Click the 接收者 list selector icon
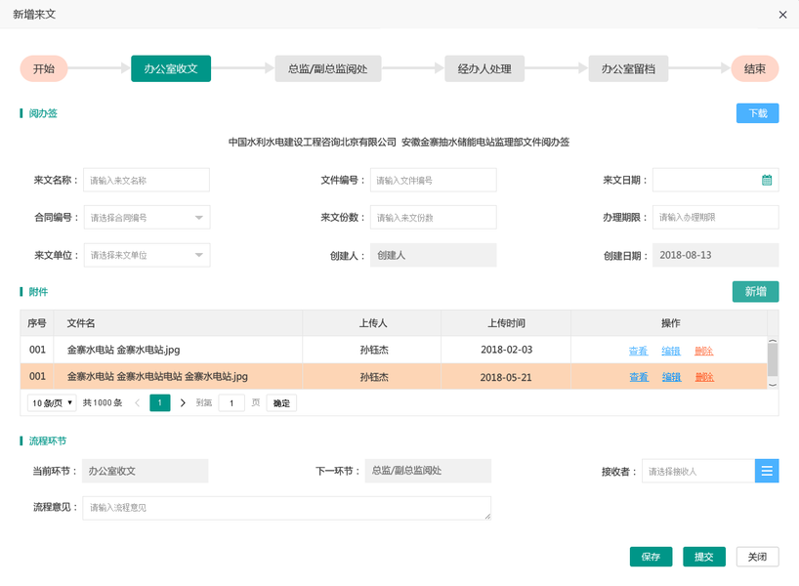 [767, 471]
